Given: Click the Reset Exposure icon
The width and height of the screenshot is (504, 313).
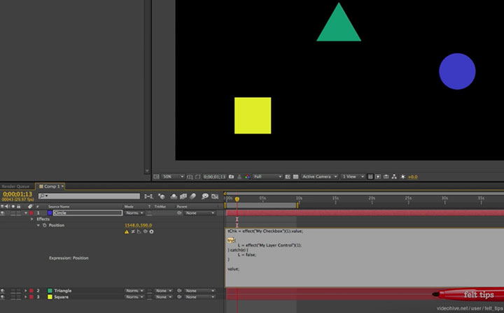Looking at the screenshot, I should click(x=402, y=177).
